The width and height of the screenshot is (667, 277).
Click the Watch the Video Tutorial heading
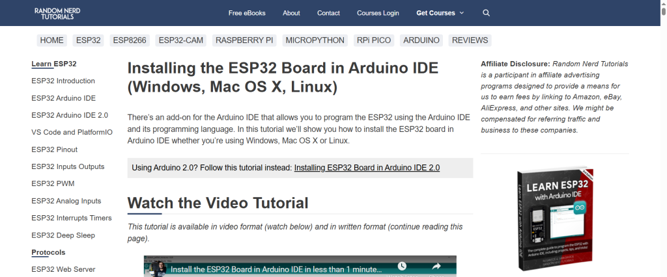(218, 203)
